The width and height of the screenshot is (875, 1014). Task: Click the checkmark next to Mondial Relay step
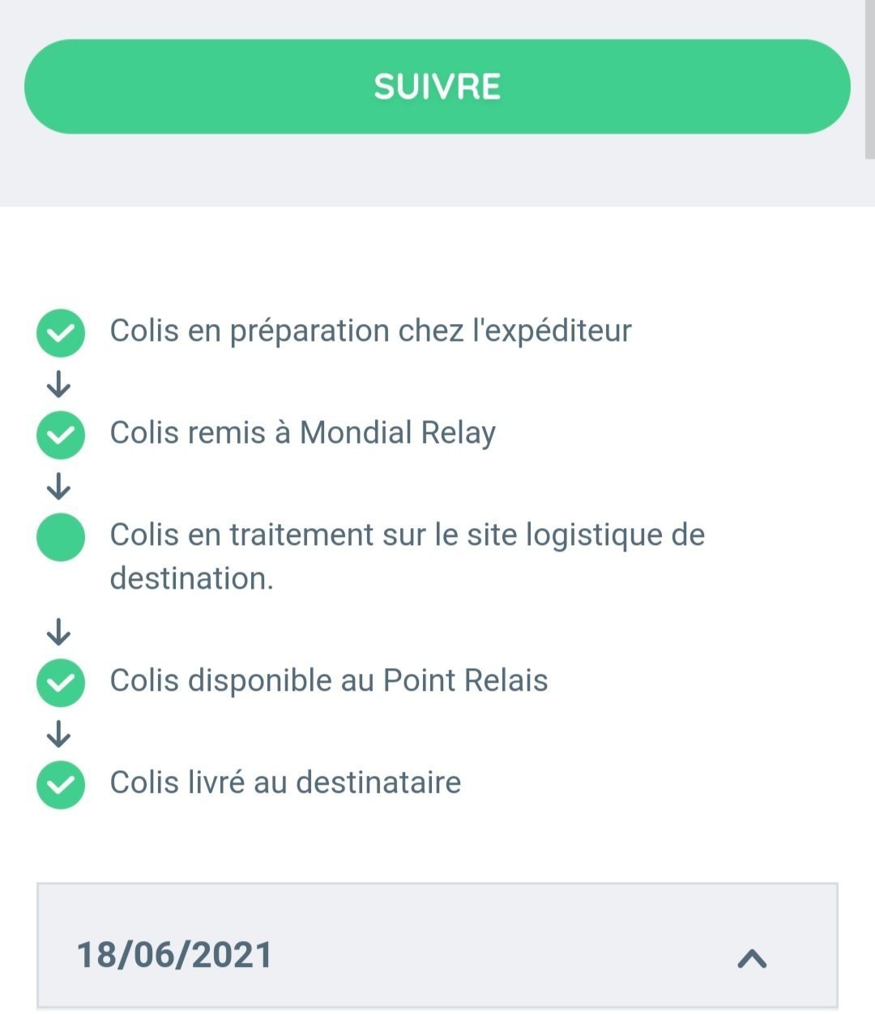pos(61,435)
